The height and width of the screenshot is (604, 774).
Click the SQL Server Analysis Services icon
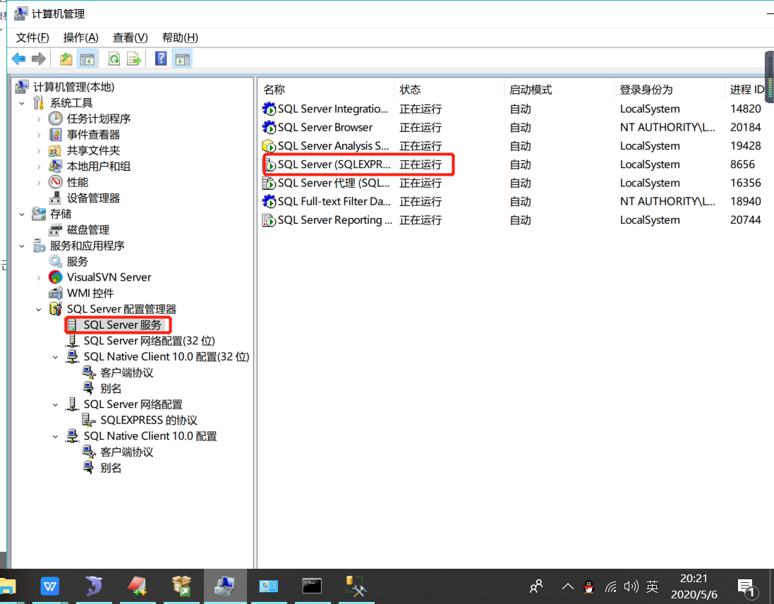coord(269,146)
